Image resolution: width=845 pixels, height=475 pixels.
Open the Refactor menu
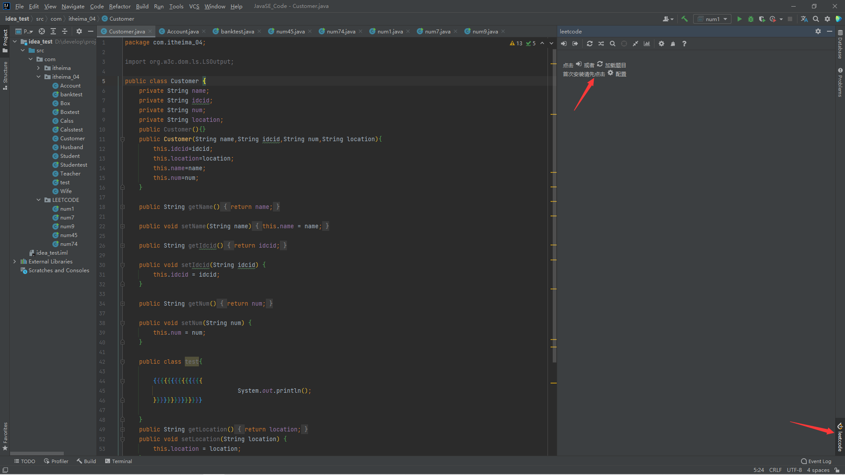120,6
